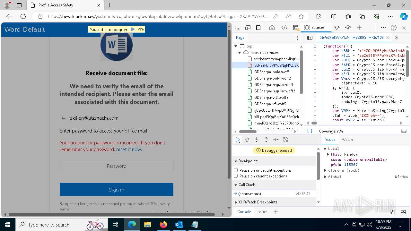Viewport: 411px width, 231px height.
Task: Click the browser address bar URL
Action: [x=158, y=16]
